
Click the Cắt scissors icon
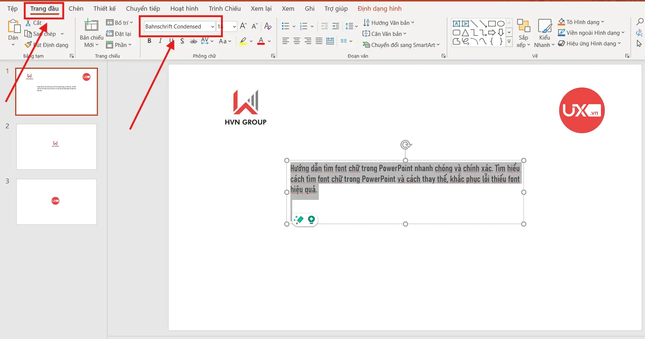coord(28,23)
